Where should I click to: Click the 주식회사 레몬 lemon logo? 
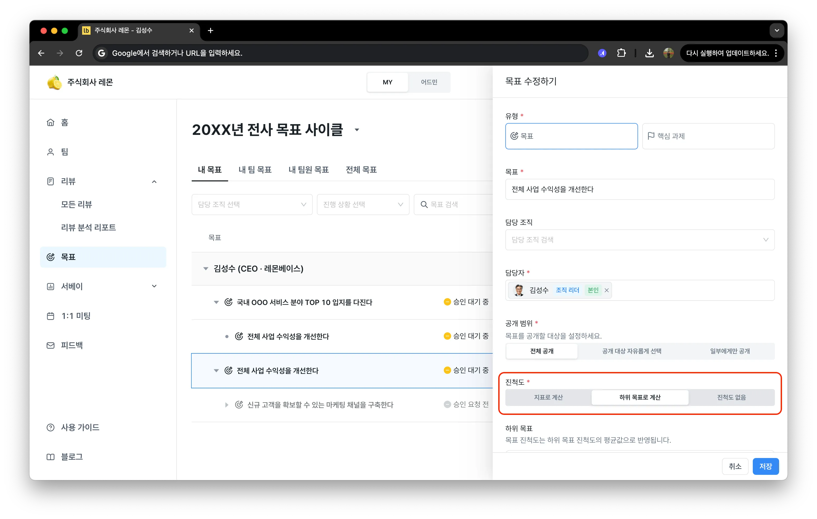[x=54, y=82]
